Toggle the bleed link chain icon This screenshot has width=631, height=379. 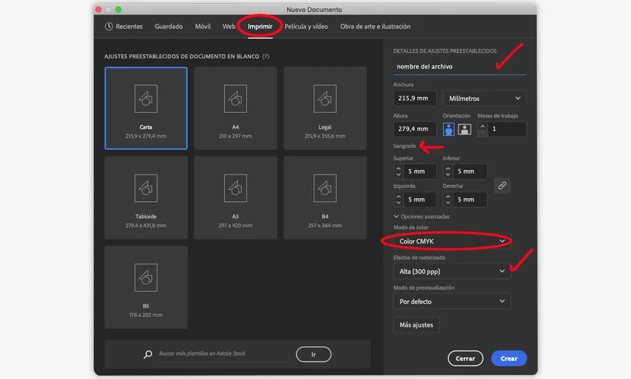click(x=502, y=186)
